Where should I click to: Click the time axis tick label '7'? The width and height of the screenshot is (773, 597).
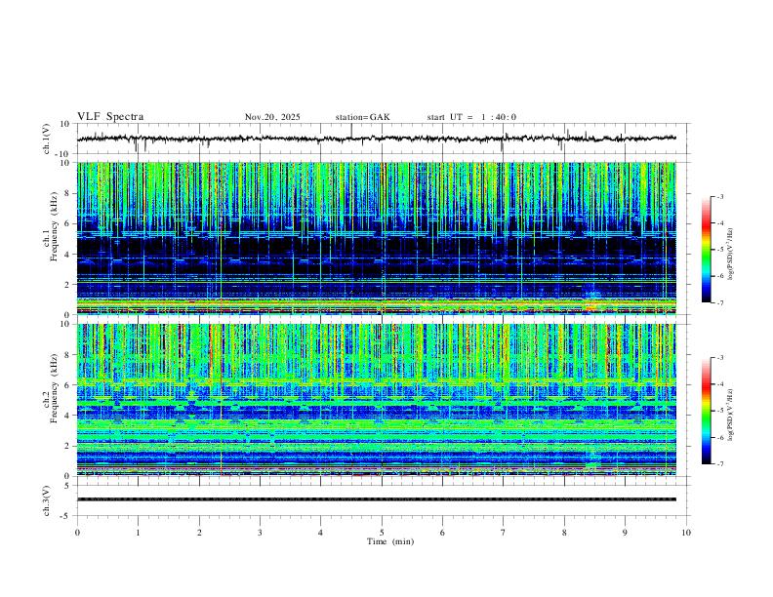click(504, 533)
